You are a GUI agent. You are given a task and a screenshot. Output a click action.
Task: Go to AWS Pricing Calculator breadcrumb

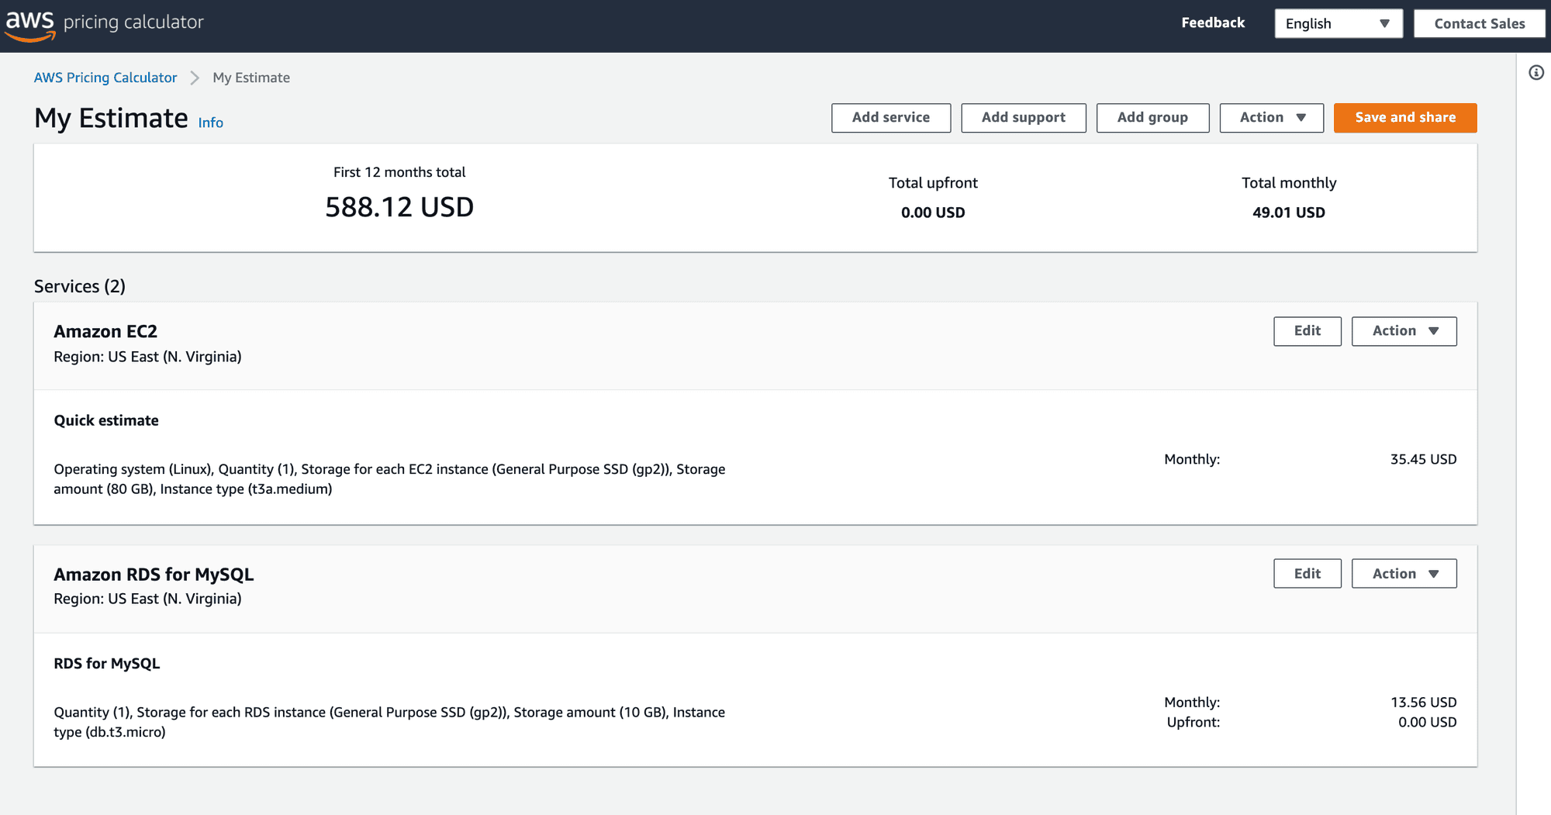(105, 78)
